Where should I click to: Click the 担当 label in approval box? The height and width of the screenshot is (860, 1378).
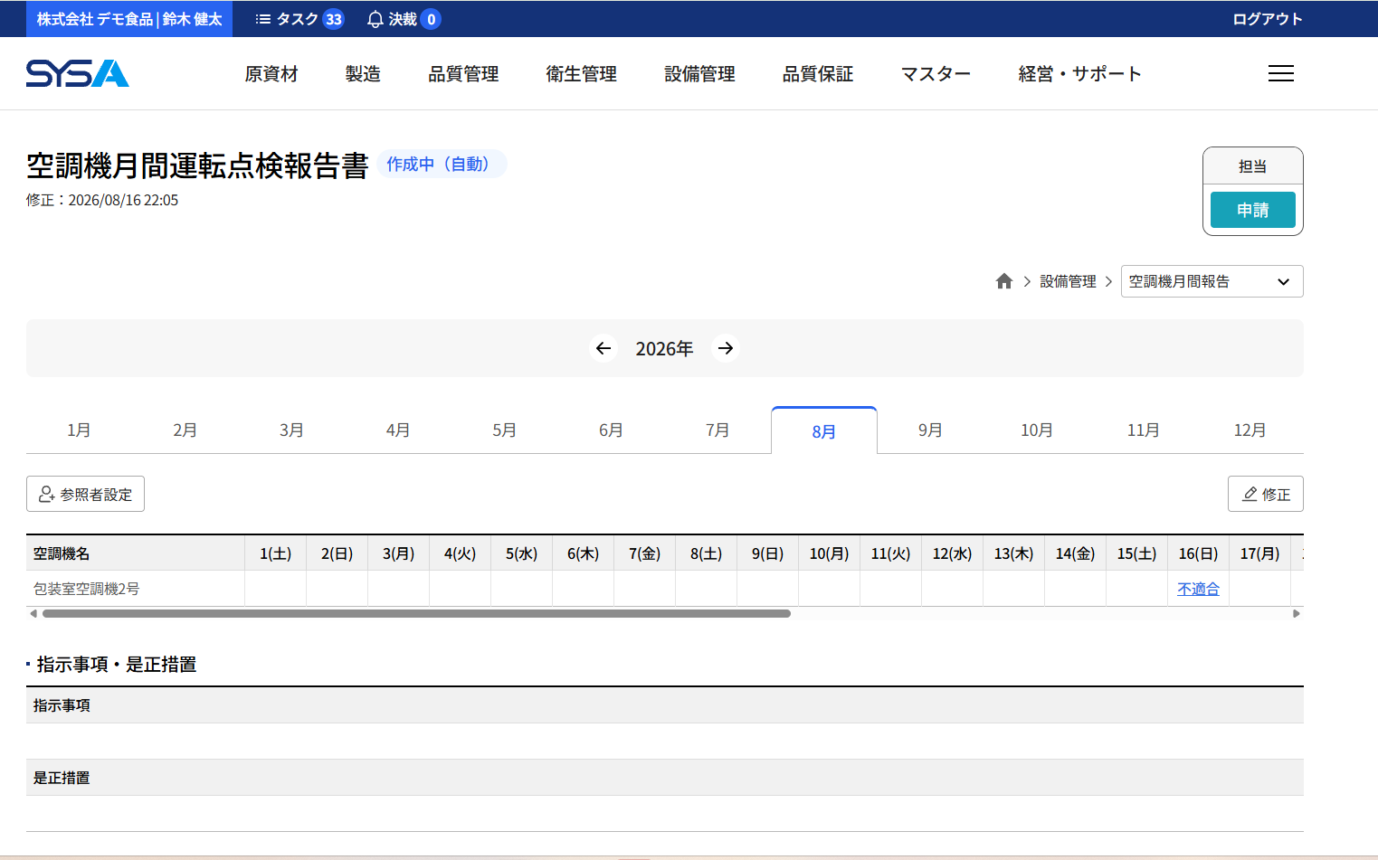[1253, 166]
